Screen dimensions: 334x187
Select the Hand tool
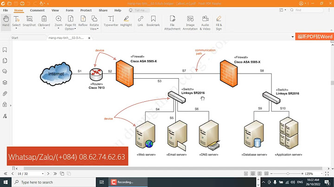[x=6, y=21]
